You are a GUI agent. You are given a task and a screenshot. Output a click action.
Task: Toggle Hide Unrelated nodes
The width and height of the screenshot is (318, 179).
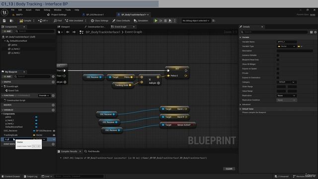click(74, 21)
